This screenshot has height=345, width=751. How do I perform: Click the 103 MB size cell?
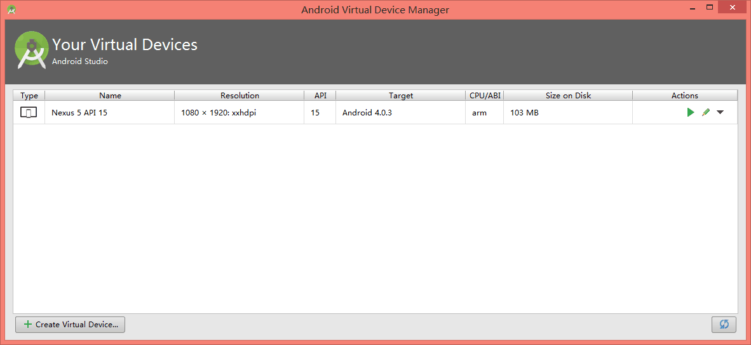click(568, 113)
